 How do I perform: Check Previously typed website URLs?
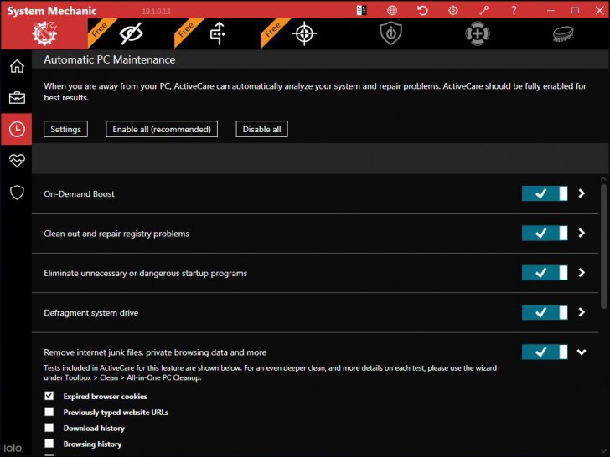coord(49,412)
